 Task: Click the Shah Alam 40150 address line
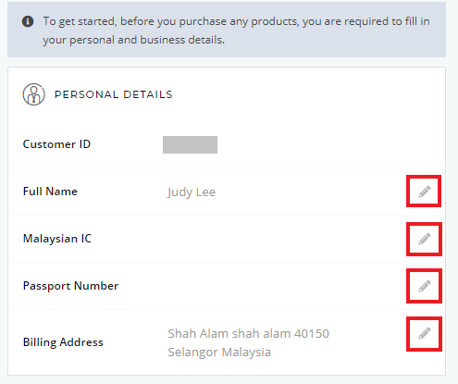(x=249, y=333)
